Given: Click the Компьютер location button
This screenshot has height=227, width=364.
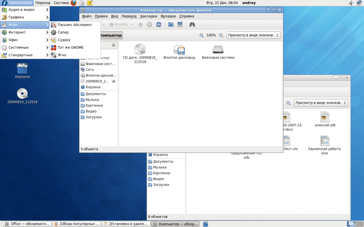Looking at the screenshot, I should [111, 35].
